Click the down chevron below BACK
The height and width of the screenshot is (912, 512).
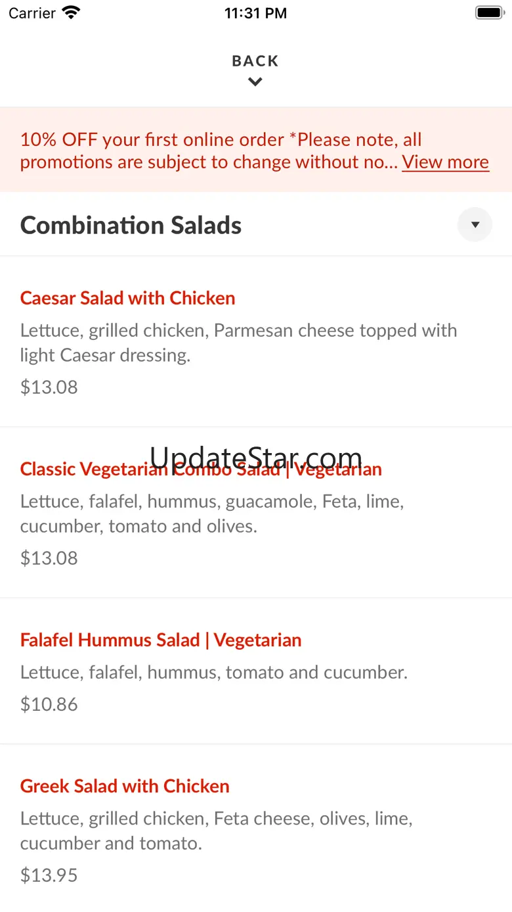255,82
